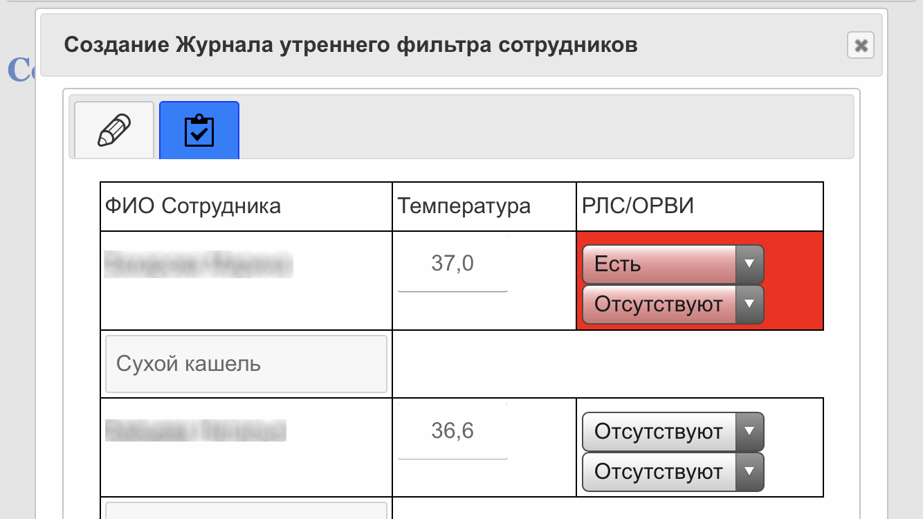The image size is (923, 519).
Task: Select the blurred employee name in the 36,6 row
Action: pos(195,430)
